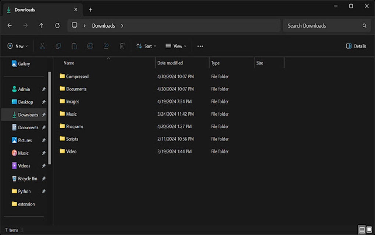Click the Share icon
375x235 pixels.
coord(106,46)
